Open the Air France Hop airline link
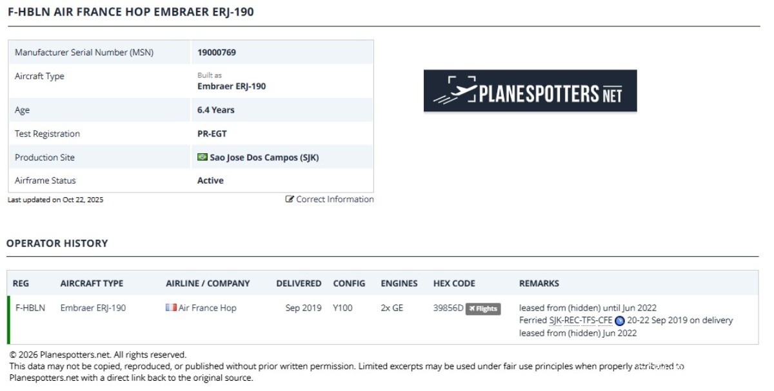The image size is (774, 391). point(207,308)
